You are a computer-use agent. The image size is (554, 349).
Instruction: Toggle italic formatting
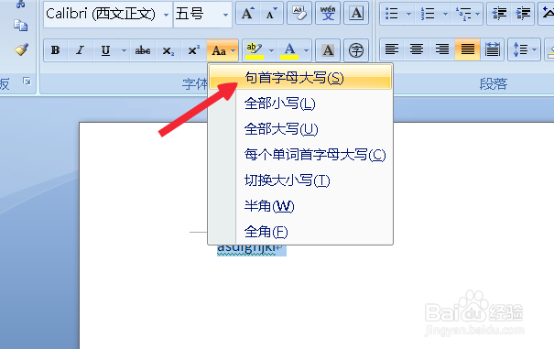click(81, 50)
